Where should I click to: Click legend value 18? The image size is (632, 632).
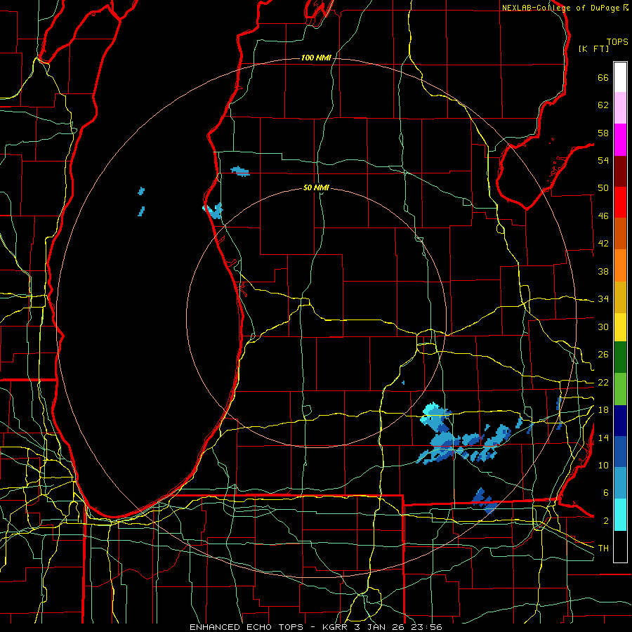point(603,410)
